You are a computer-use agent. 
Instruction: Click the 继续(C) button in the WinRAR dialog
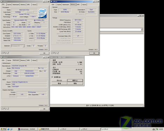click(75, 80)
